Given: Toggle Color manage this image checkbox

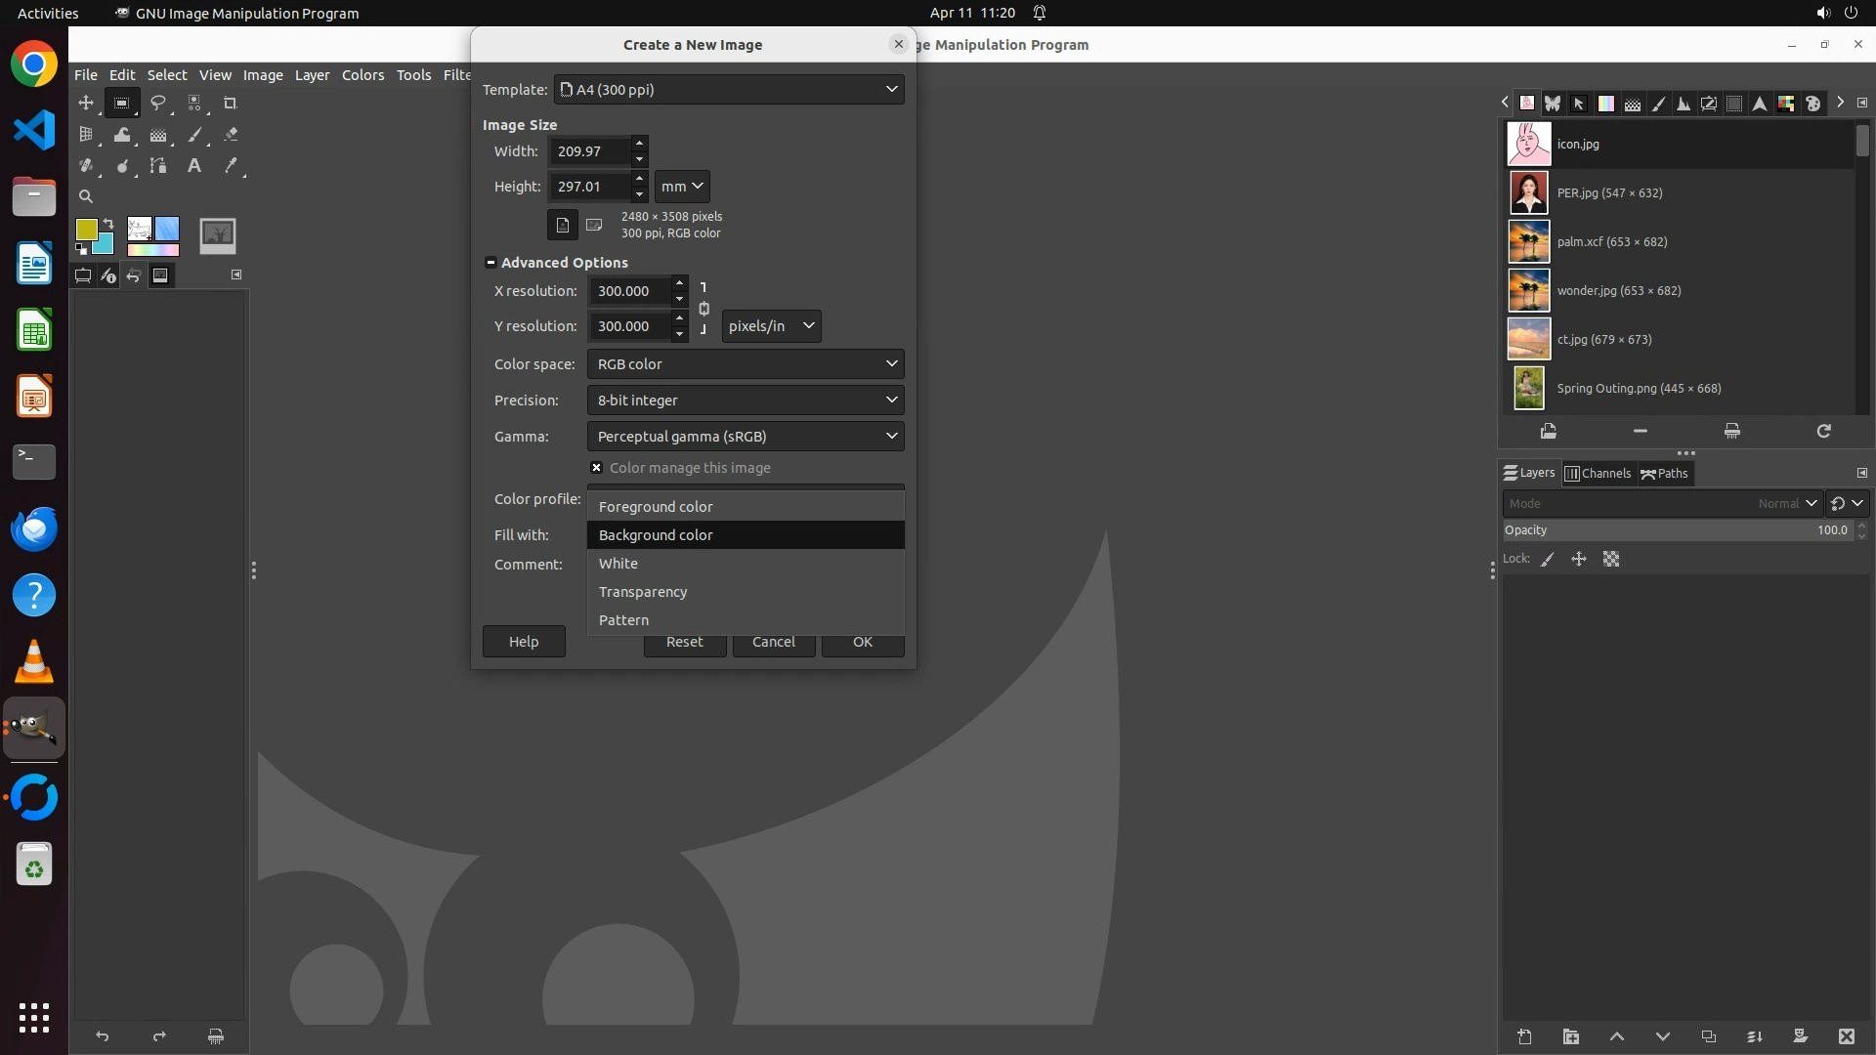Looking at the screenshot, I should (x=596, y=468).
